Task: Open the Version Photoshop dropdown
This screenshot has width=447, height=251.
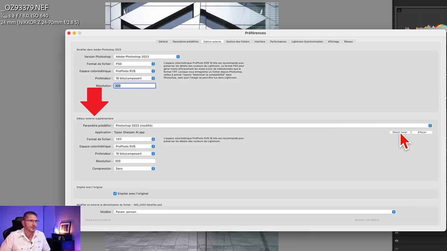Action: click(147, 57)
